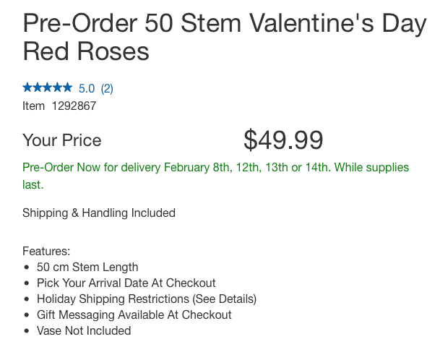Screen dimensions: 440x347
Task: Click the $49.99 price
Action: [x=283, y=140]
